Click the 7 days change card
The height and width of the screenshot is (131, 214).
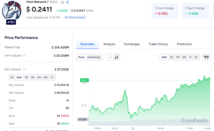(x=195, y=11)
